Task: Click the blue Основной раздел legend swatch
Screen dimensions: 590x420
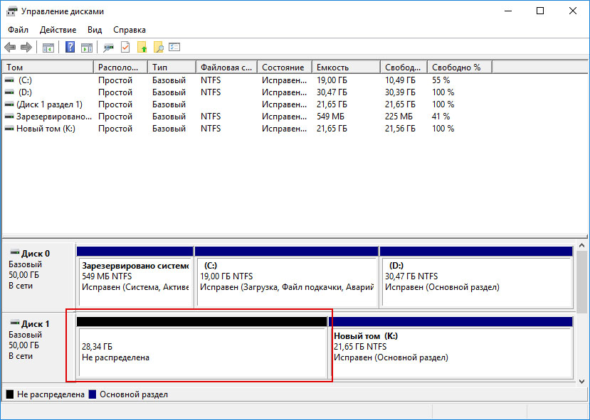Action: pos(93,394)
